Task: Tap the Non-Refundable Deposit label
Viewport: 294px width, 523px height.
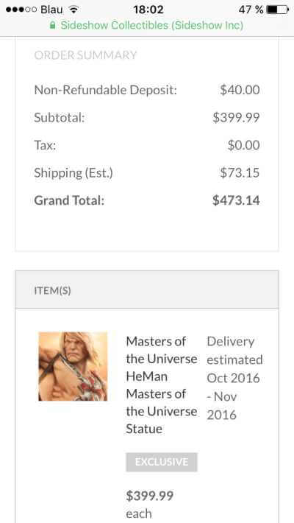Action: [x=106, y=90]
